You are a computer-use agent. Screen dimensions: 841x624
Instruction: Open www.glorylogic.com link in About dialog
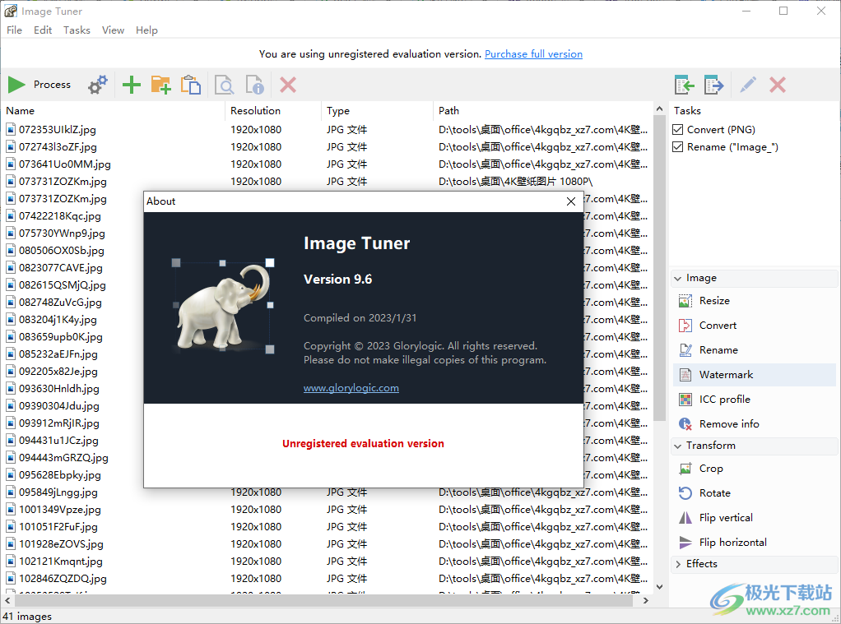tap(351, 387)
